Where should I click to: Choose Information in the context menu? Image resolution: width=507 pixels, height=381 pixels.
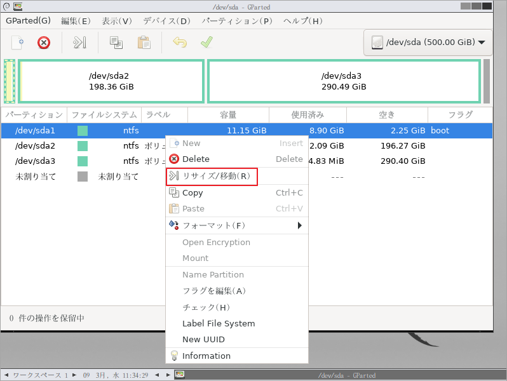click(237, 356)
